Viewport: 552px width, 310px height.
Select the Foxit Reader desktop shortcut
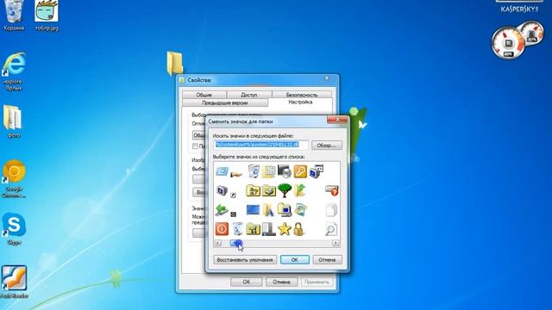(14, 282)
